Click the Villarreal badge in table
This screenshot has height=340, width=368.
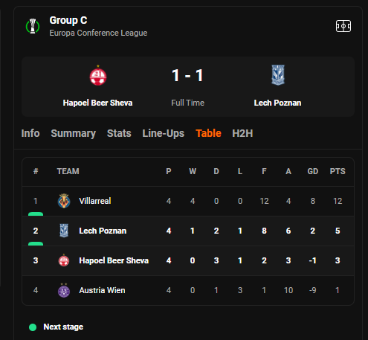[x=64, y=201]
